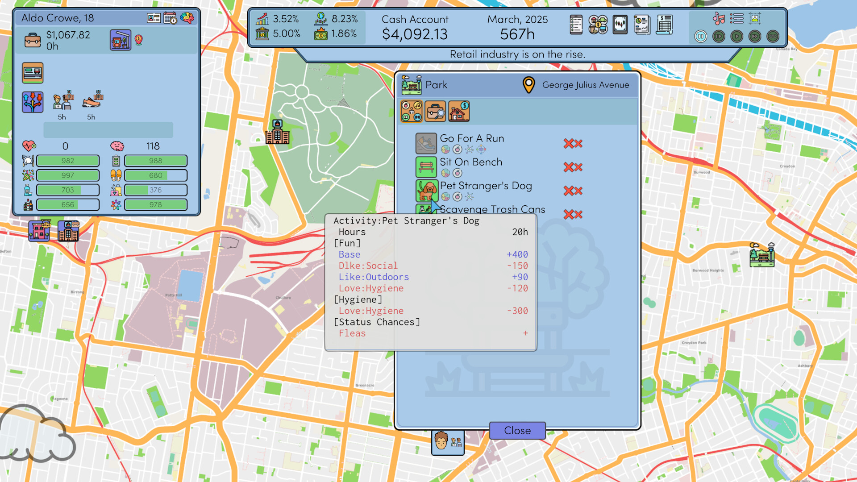Open the assets and property overview icon
The height and width of the screenshot is (482, 857).
(598, 25)
